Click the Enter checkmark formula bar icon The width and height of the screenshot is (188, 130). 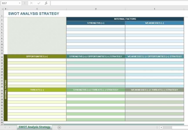39,3
